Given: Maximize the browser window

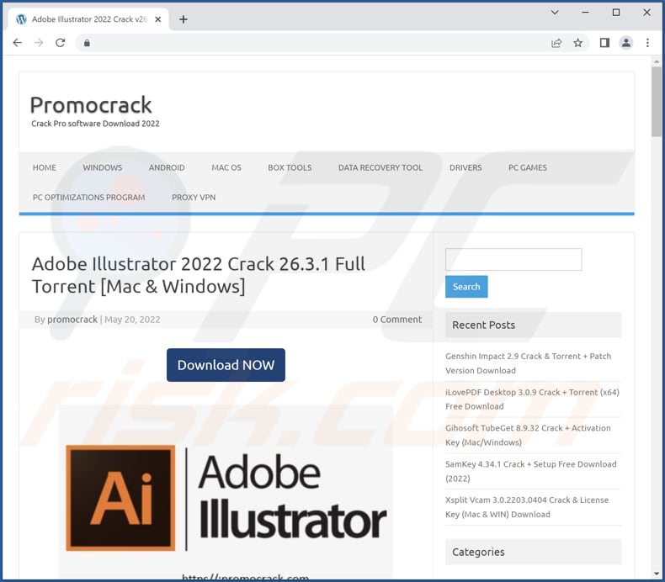Looking at the screenshot, I should [616, 13].
